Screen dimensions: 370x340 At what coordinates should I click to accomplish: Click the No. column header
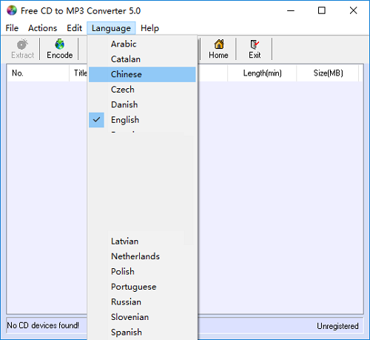tap(38, 73)
